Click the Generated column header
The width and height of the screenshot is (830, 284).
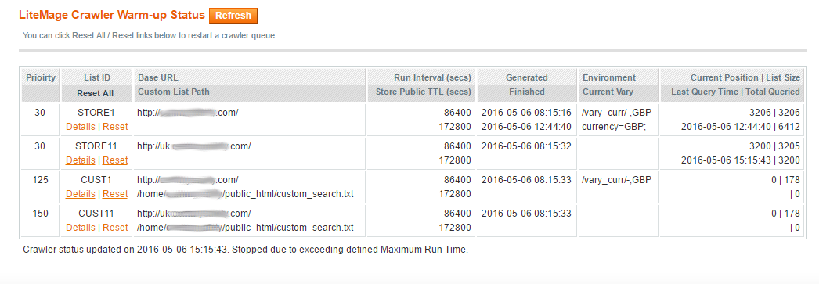[x=527, y=77]
